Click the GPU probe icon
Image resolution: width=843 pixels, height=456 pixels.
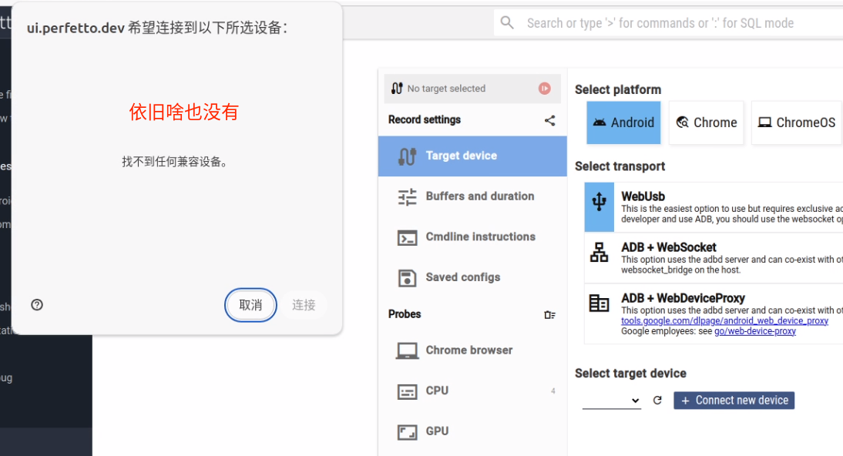click(407, 432)
